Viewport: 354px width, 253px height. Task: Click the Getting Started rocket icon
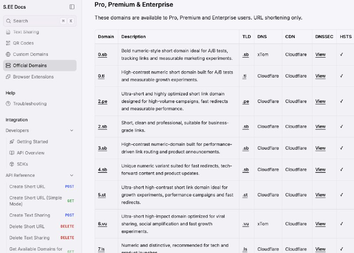coord(12,142)
